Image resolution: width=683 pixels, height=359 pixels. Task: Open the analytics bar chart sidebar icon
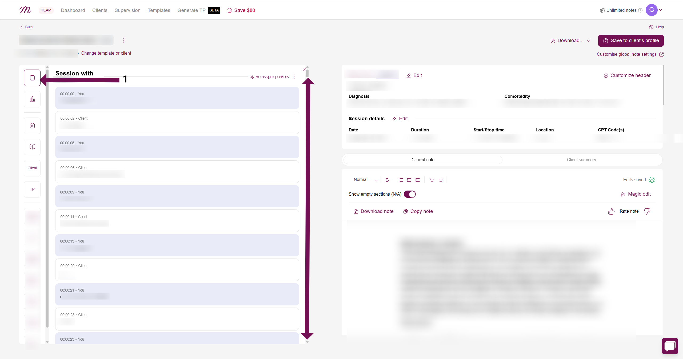32,99
